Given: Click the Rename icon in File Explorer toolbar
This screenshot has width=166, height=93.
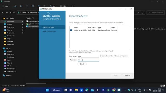Looking at the screenshot, I should pyautogui.click(x=33, y=6).
